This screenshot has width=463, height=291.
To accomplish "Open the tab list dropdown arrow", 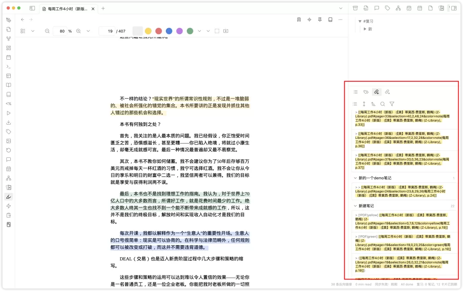I will click(x=341, y=8).
